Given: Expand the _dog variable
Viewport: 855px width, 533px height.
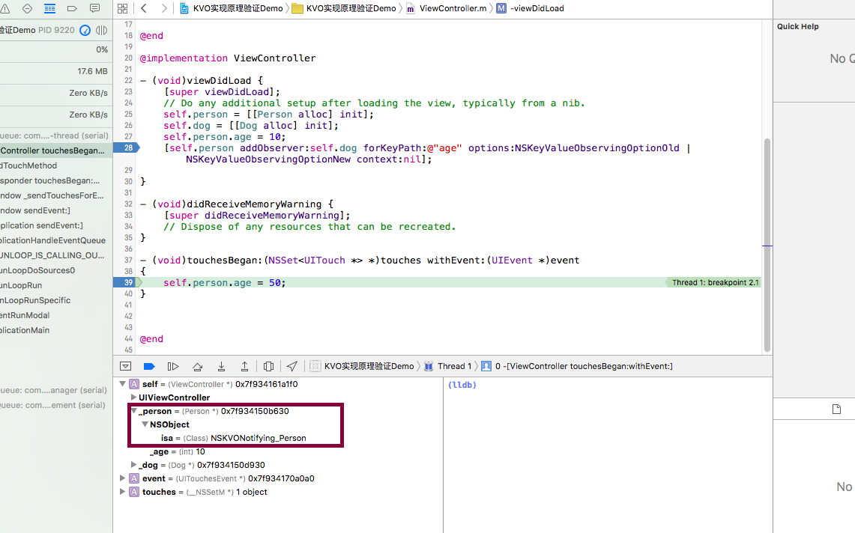Looking at the screenshot, I should (x=133, y=465).
